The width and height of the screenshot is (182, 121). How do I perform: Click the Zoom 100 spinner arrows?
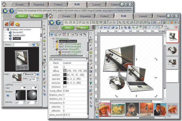pyautogui.click(x=38, y=79)
